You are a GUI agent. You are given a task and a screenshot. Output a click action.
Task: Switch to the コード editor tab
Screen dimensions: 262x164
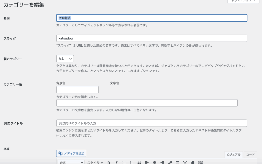(250, 155)
